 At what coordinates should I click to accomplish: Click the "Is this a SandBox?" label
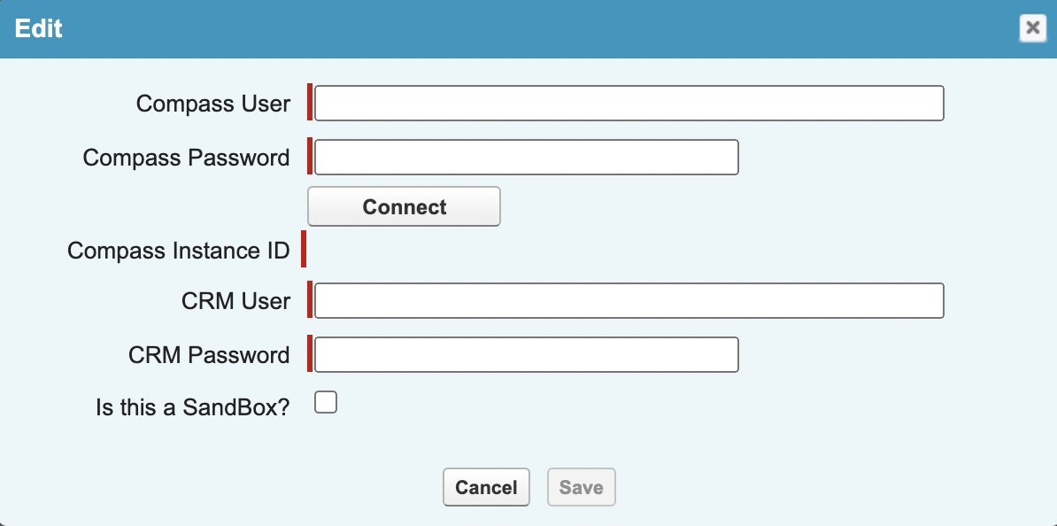click(x=192, y=407)
